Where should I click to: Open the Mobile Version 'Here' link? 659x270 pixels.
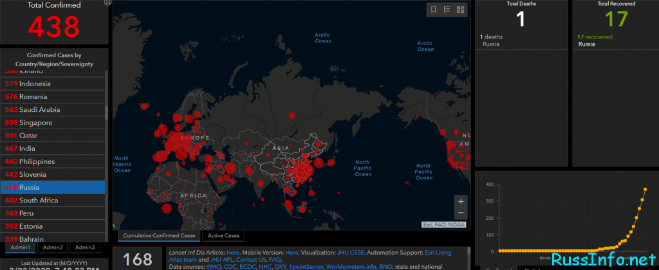(x=292, y=253)
